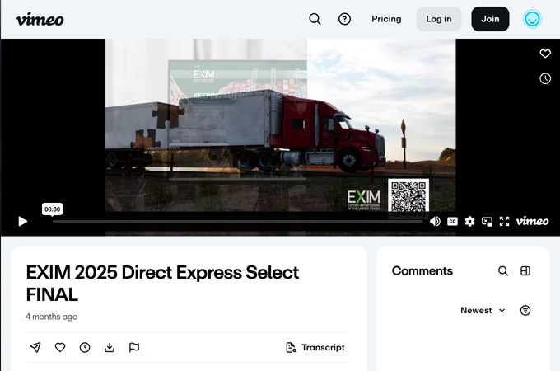Open player settings gear

coord(469,222)
